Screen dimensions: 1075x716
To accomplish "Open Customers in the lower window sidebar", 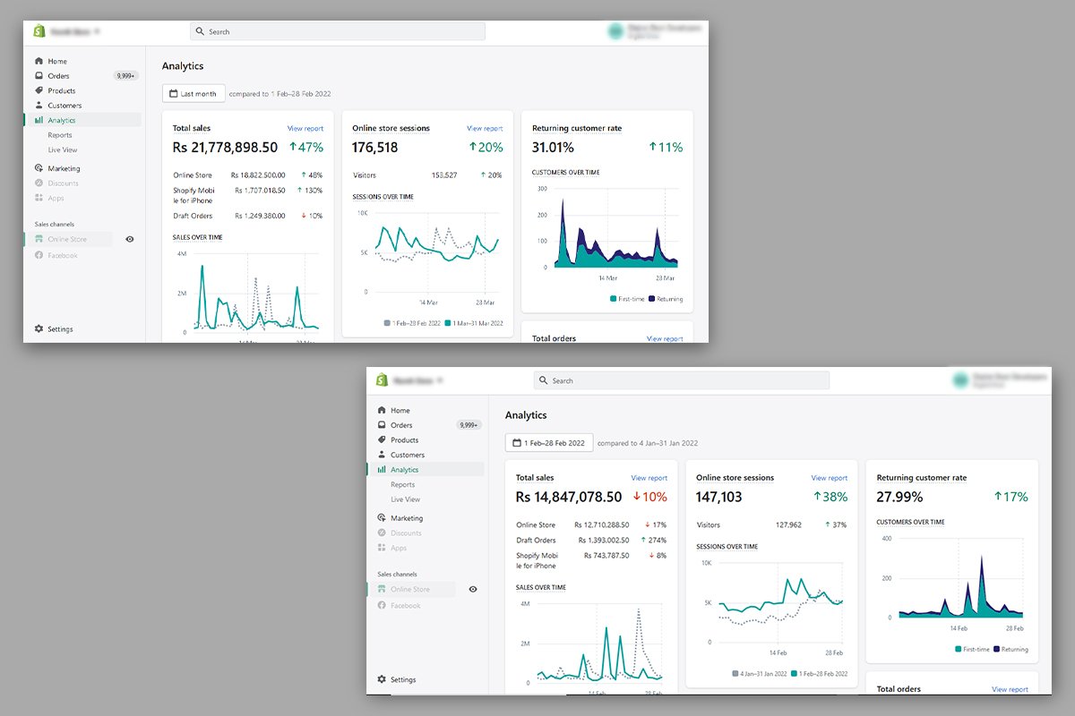I will click(408, 455).
